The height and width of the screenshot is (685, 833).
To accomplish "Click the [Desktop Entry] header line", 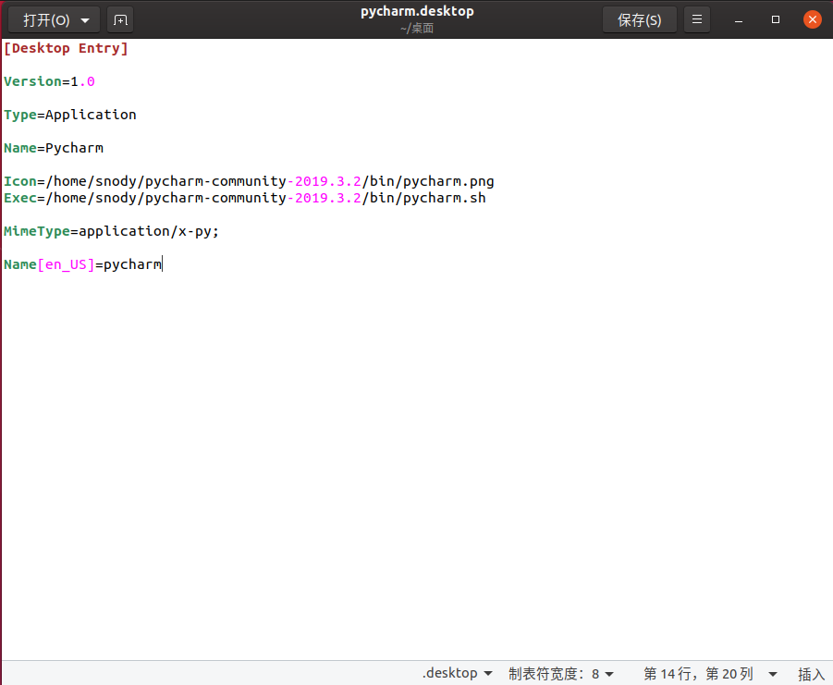I will (x=66, y=48).
